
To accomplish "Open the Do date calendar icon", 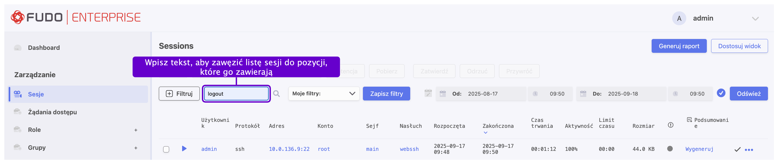I will 583,94.
